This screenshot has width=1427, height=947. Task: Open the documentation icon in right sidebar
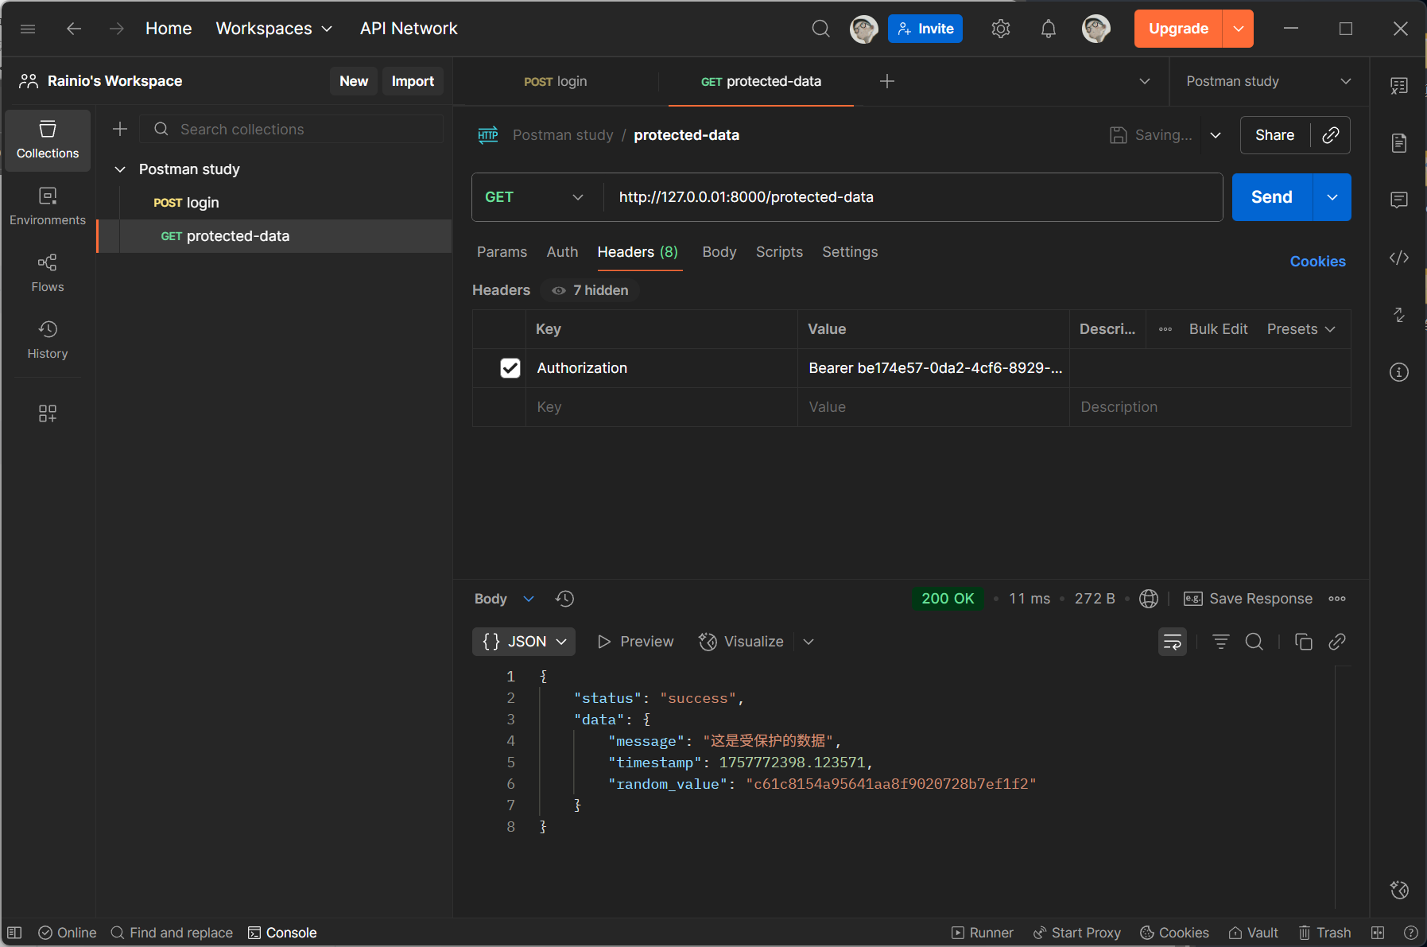[1399, 143]
